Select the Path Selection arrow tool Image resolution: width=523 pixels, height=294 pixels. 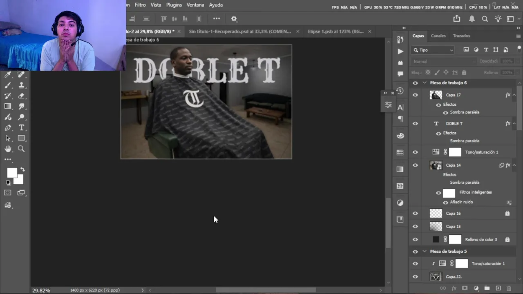coord(8,138)
